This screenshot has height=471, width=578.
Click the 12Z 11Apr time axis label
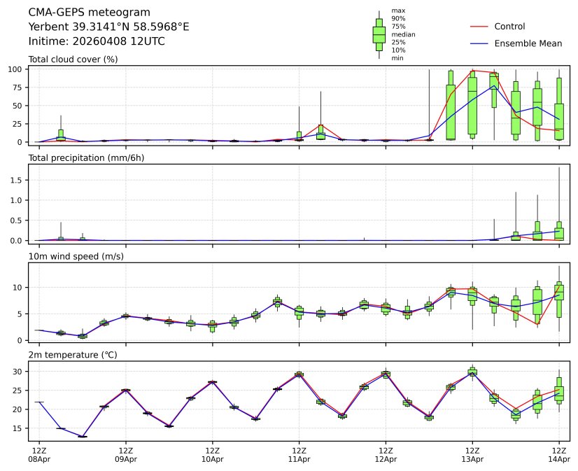pos(299,455)
